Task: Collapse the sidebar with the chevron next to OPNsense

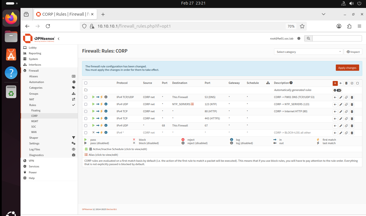Action: tap(59, 38)
